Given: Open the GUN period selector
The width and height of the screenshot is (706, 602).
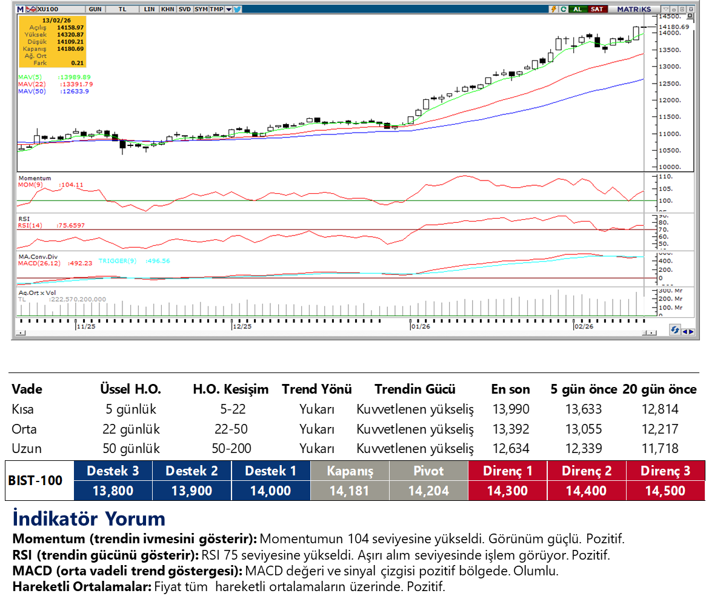Looking at the screenshot, I should pos(95,9).
